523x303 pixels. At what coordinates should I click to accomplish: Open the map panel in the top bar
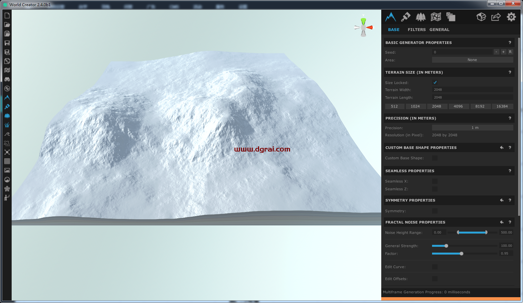tap(436, 17)
